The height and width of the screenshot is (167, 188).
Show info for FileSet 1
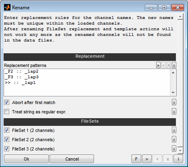click(x=174, y=130)
